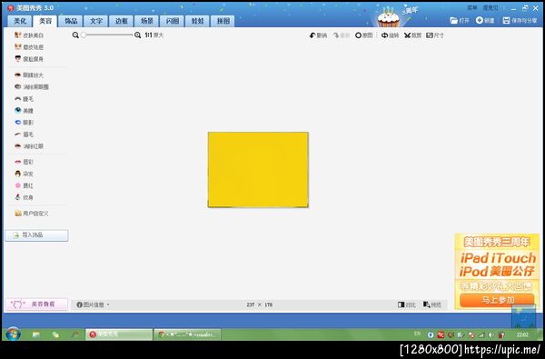Click the 尺寸 resize toolbar button

coord(435,35)
